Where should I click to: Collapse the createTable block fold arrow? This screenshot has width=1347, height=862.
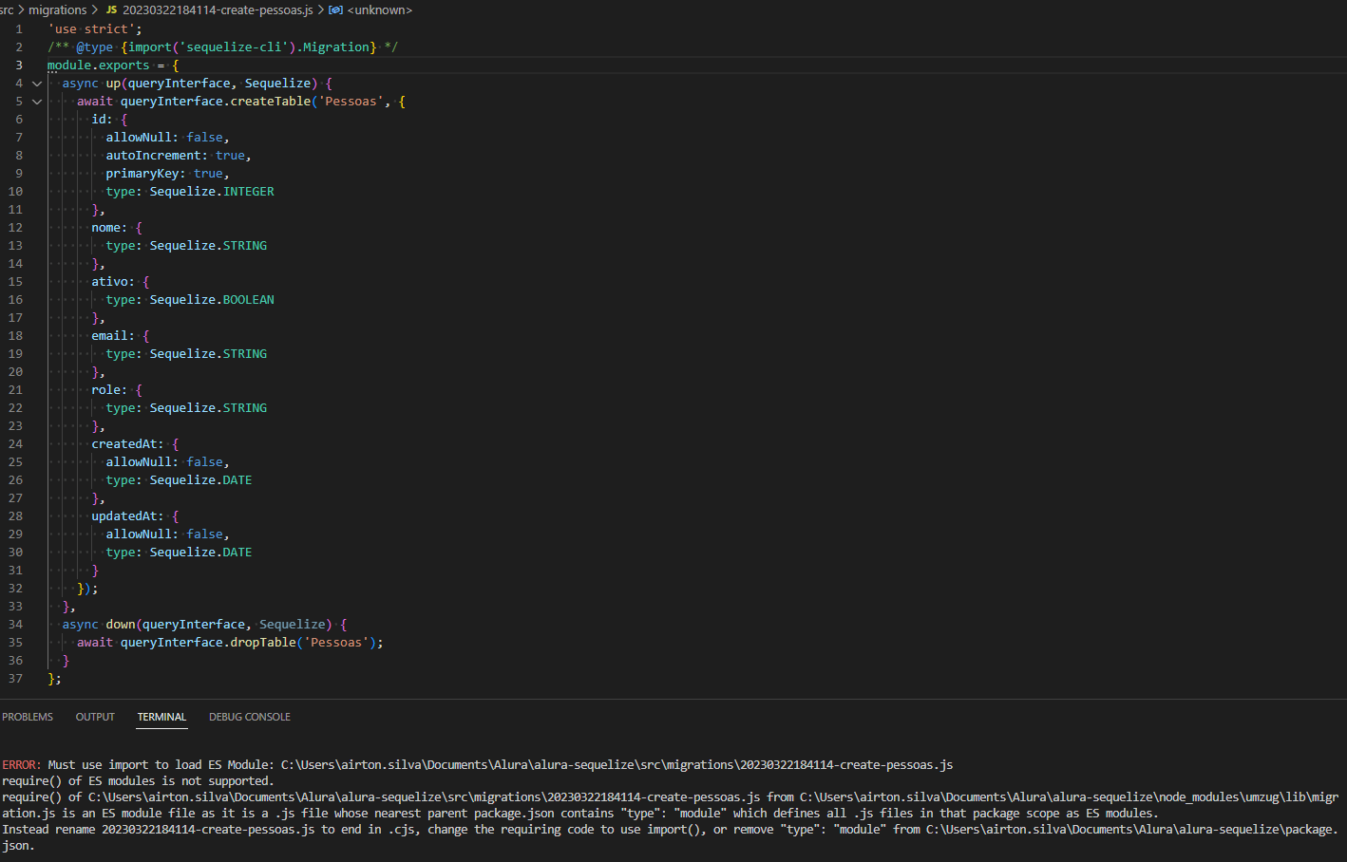coord(37,102)
